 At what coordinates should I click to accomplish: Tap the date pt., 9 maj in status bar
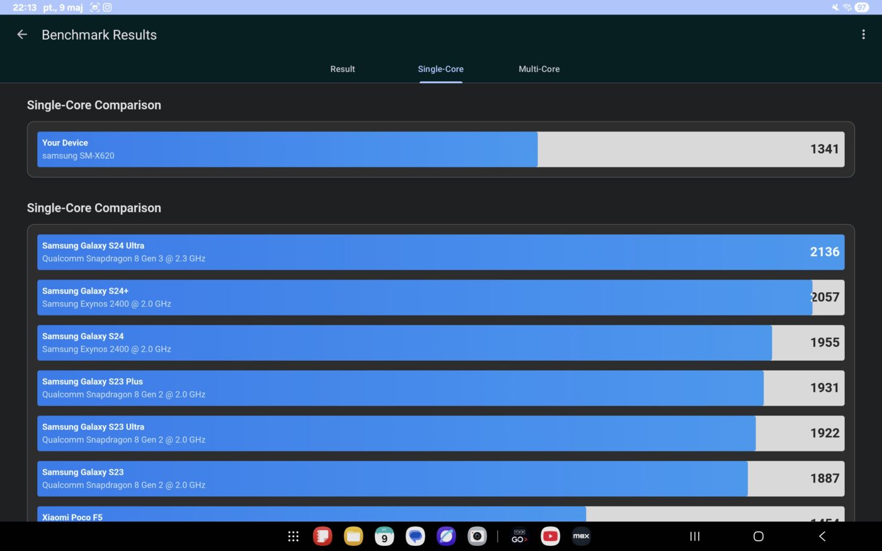pos(63,8)
